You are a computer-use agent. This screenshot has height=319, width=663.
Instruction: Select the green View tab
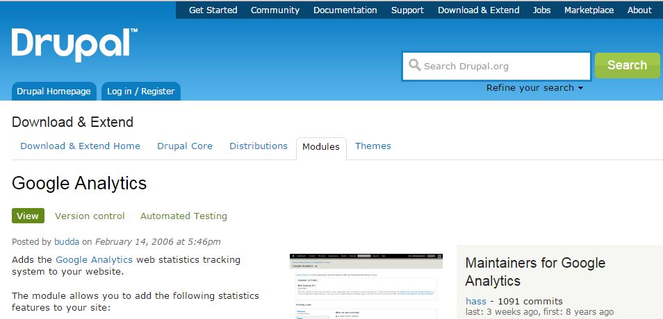tap(28, 216)
